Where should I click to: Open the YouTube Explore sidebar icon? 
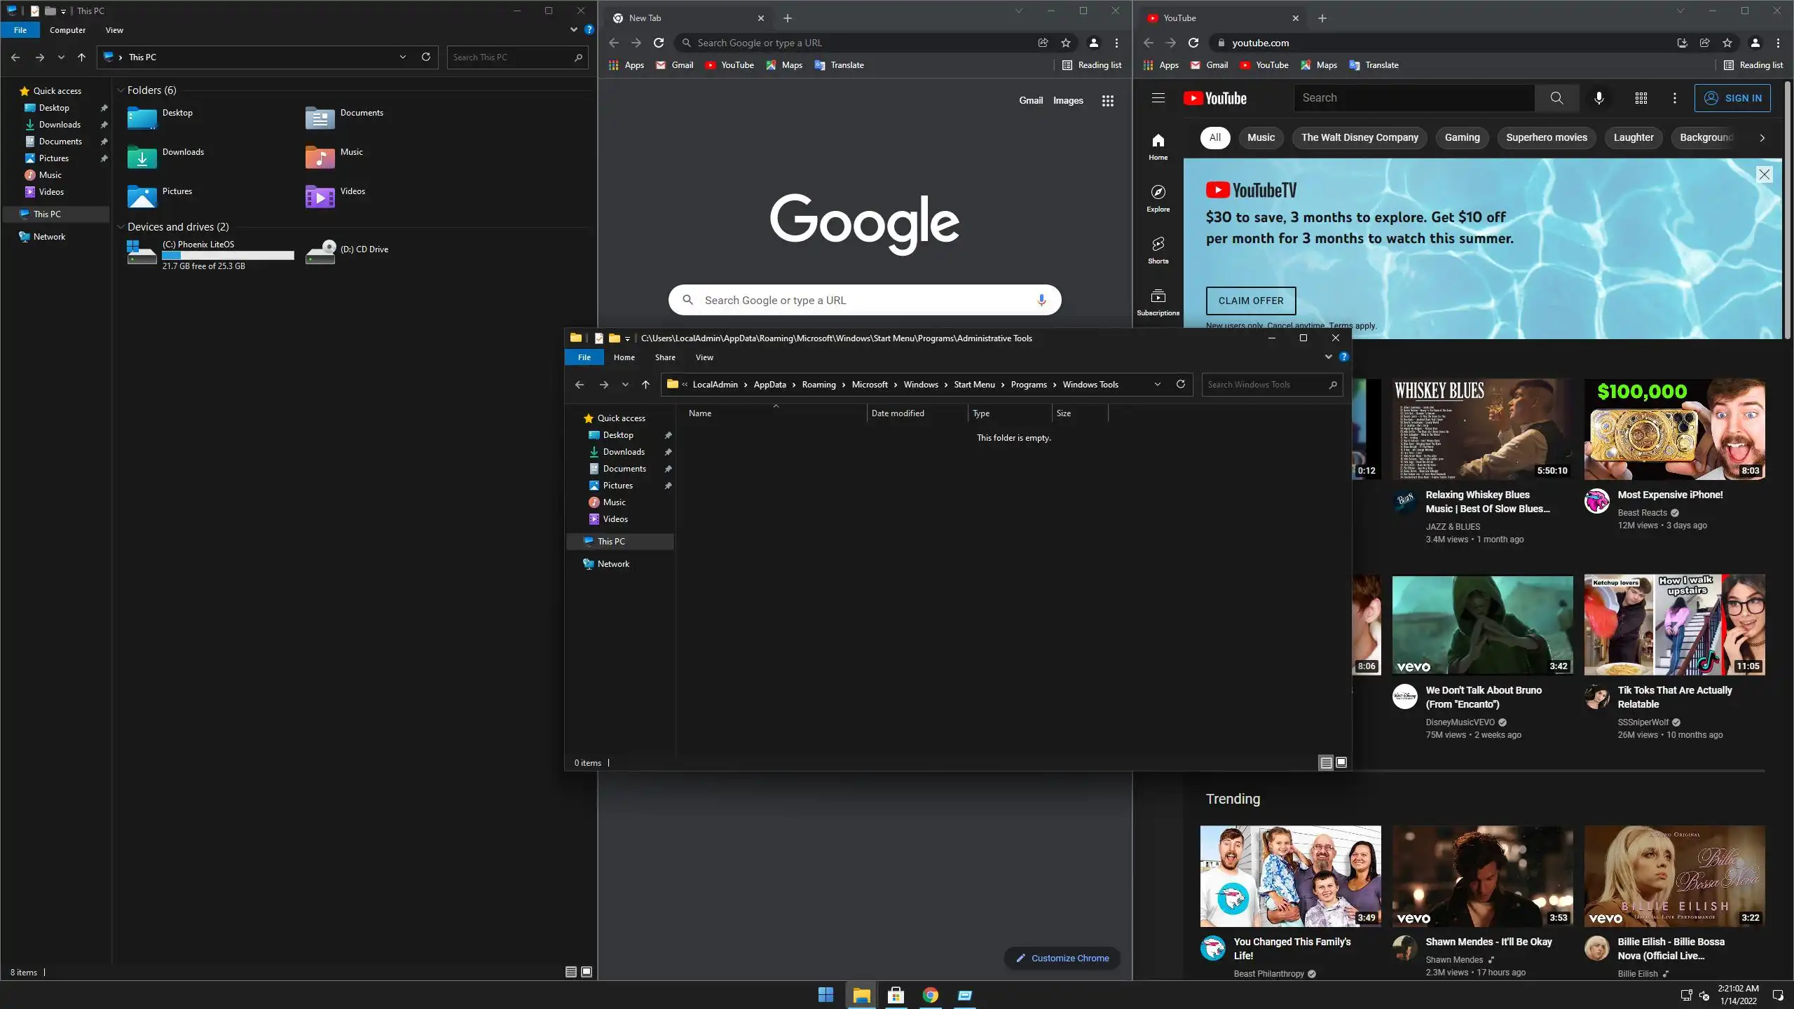pos(1158,197)
